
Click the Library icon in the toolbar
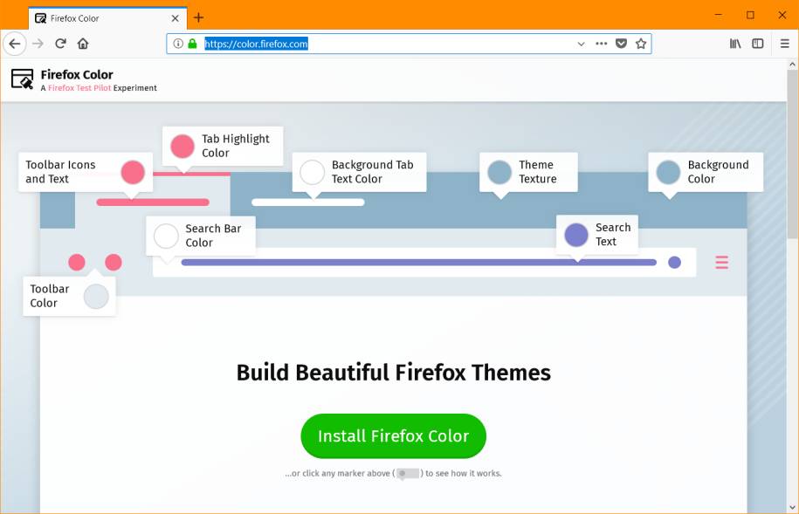coord(734,44)
